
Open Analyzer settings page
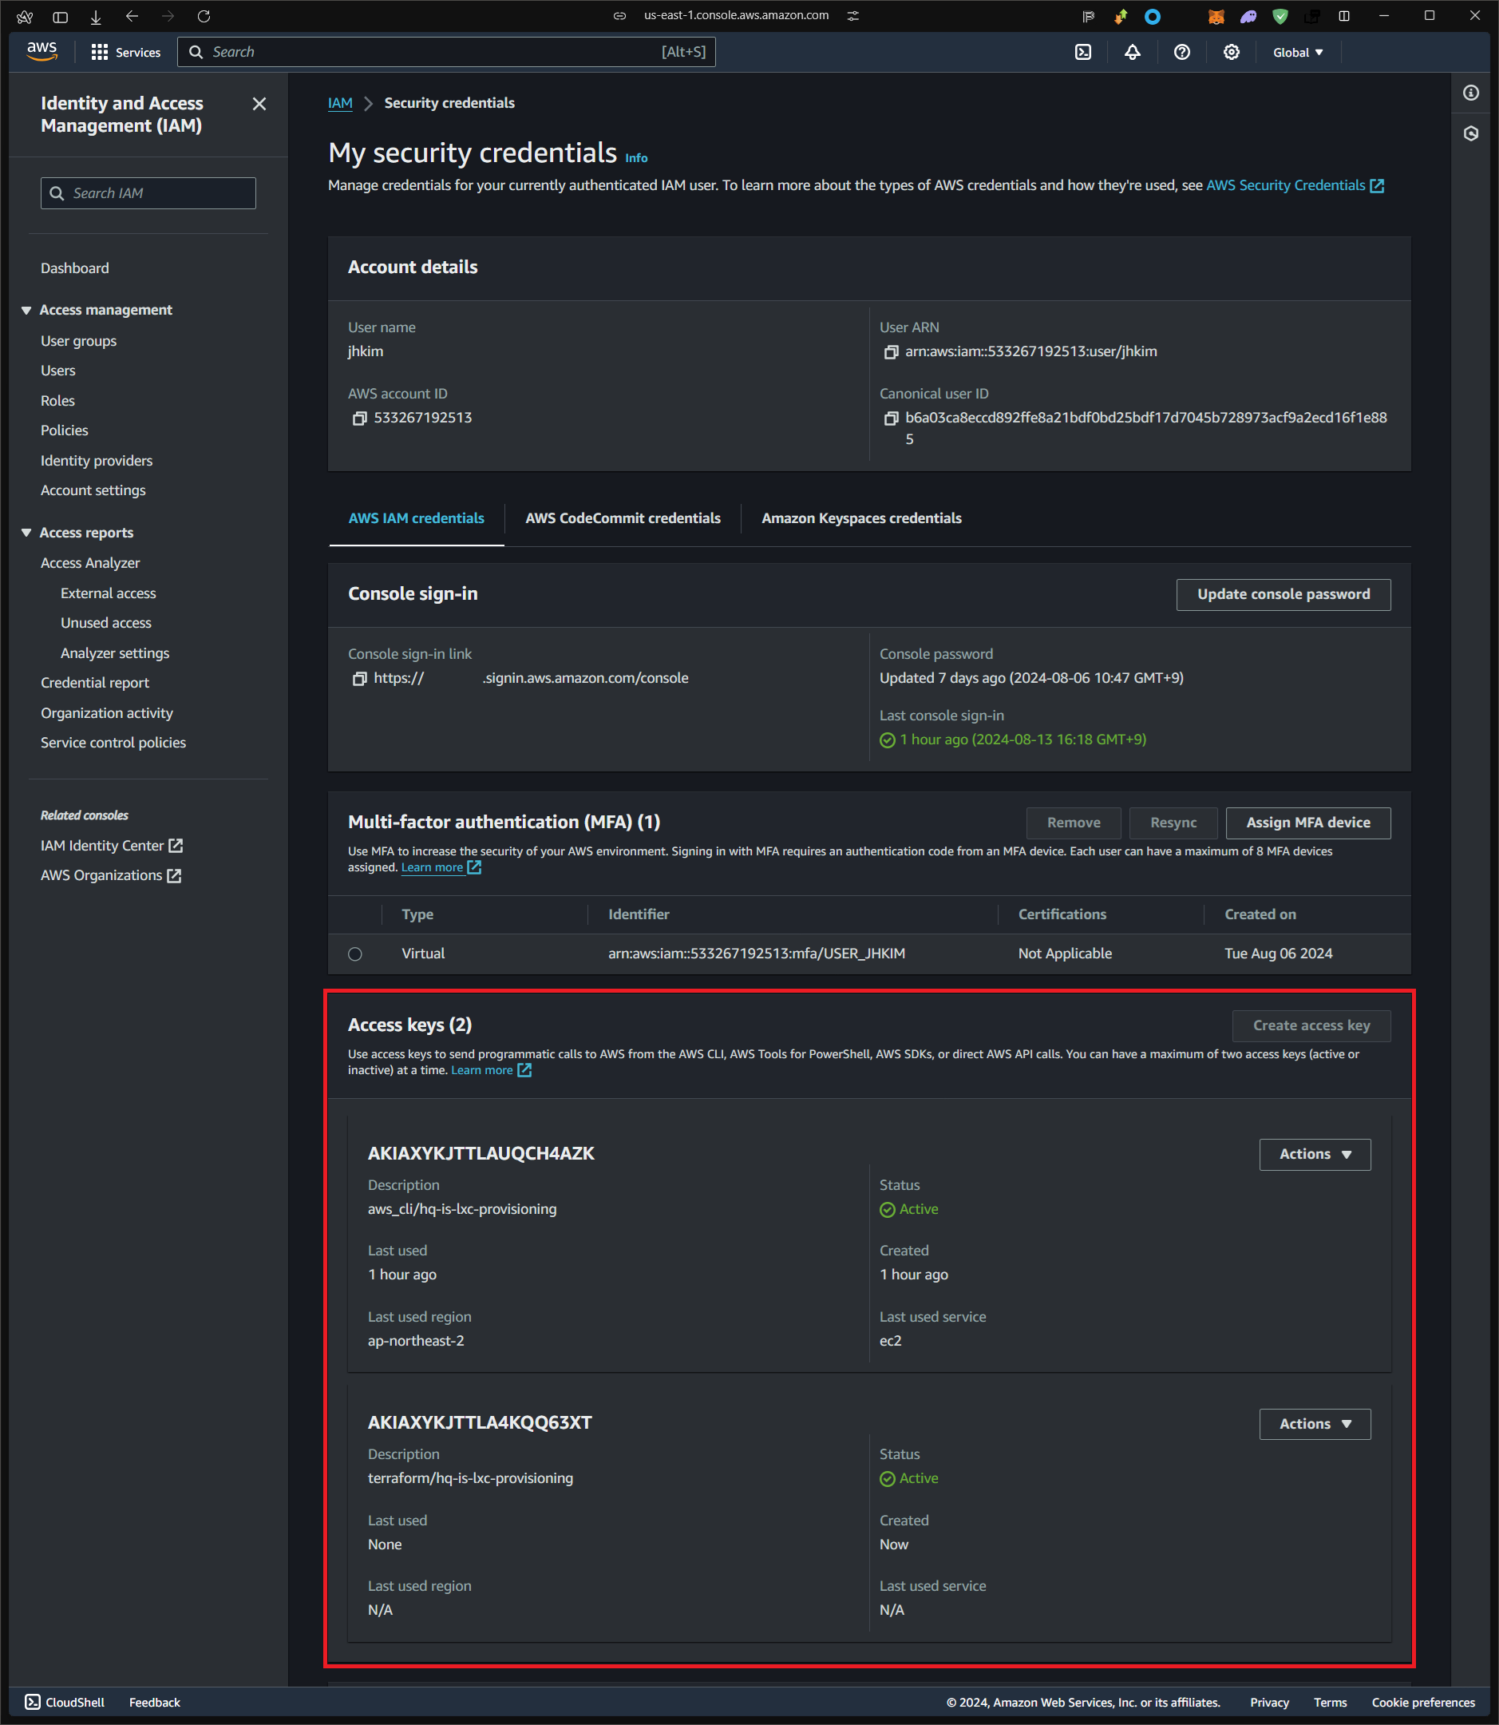pyautogui.click(x=115, y=652)
